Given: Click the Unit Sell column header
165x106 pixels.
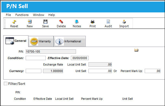Looking at the screenshot, I should click(127, 99).
